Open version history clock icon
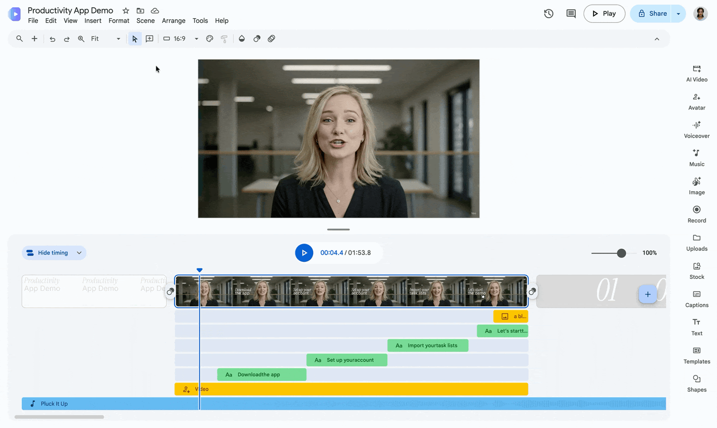This screenshot has width=717, height=428. [549, 14]
